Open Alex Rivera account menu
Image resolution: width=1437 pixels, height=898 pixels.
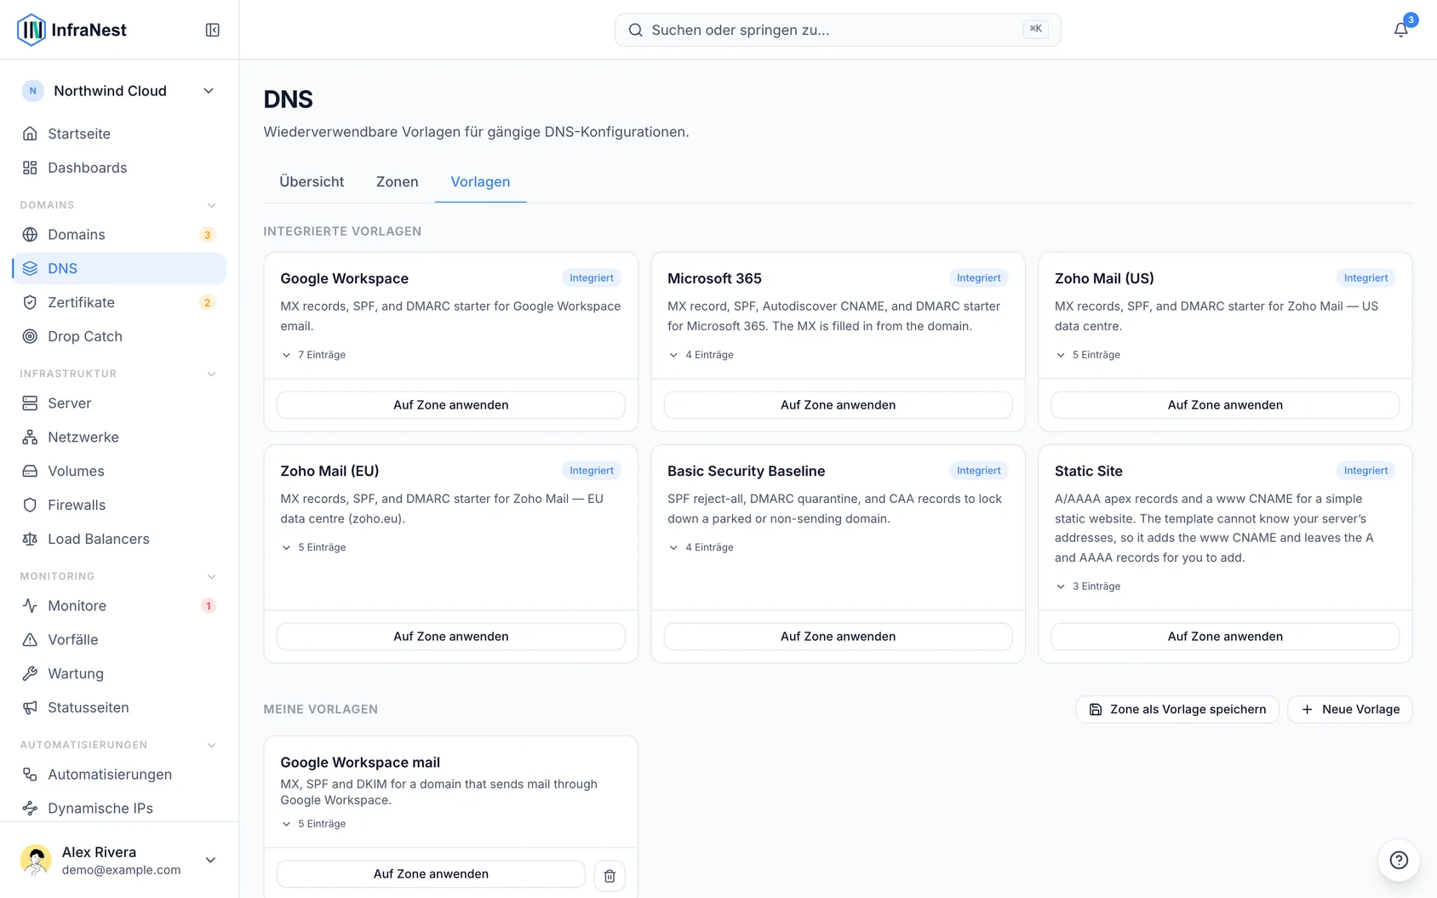coord(119,860)
